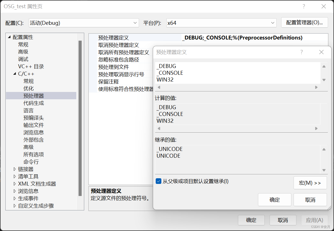Screen dimensions: 334x231
Task: Expand the 链接器 tree node
Action: pyautogui.click(x=14, y=169)
